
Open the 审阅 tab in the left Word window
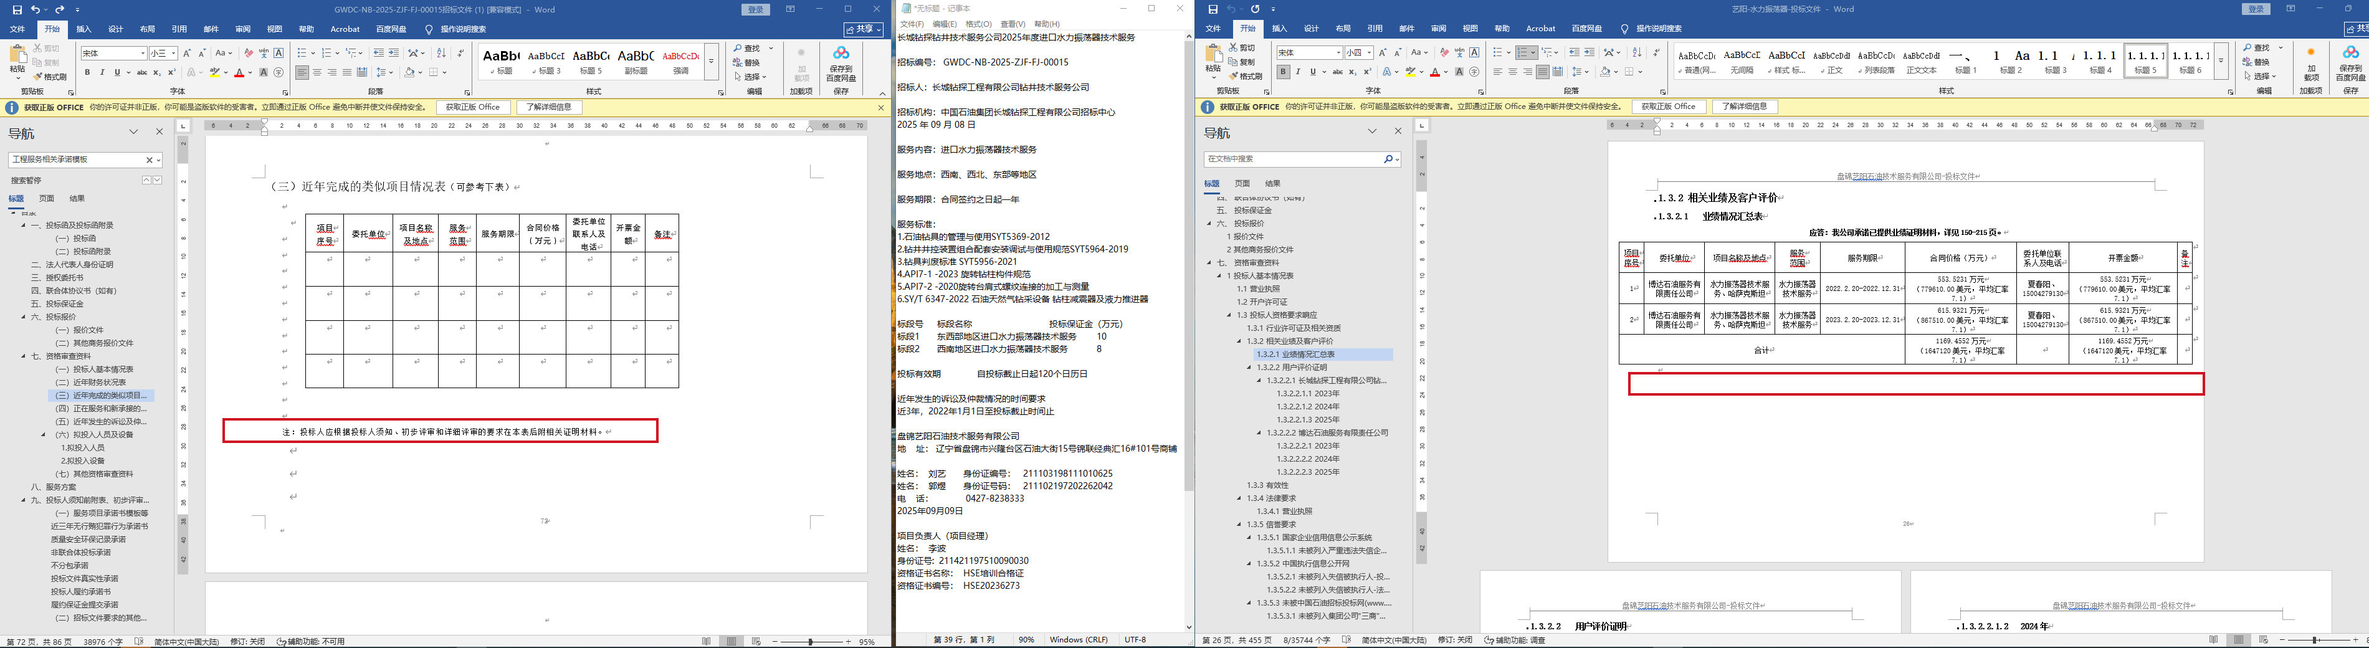(x=243, y=29)
